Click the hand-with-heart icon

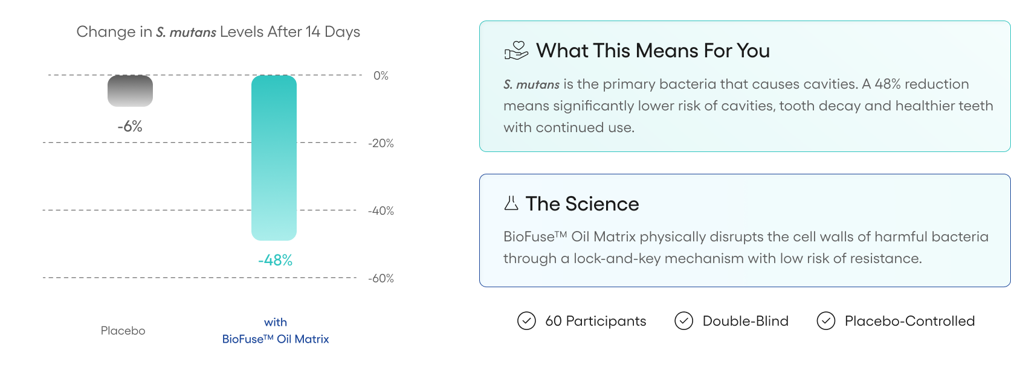tap(515, 51)
